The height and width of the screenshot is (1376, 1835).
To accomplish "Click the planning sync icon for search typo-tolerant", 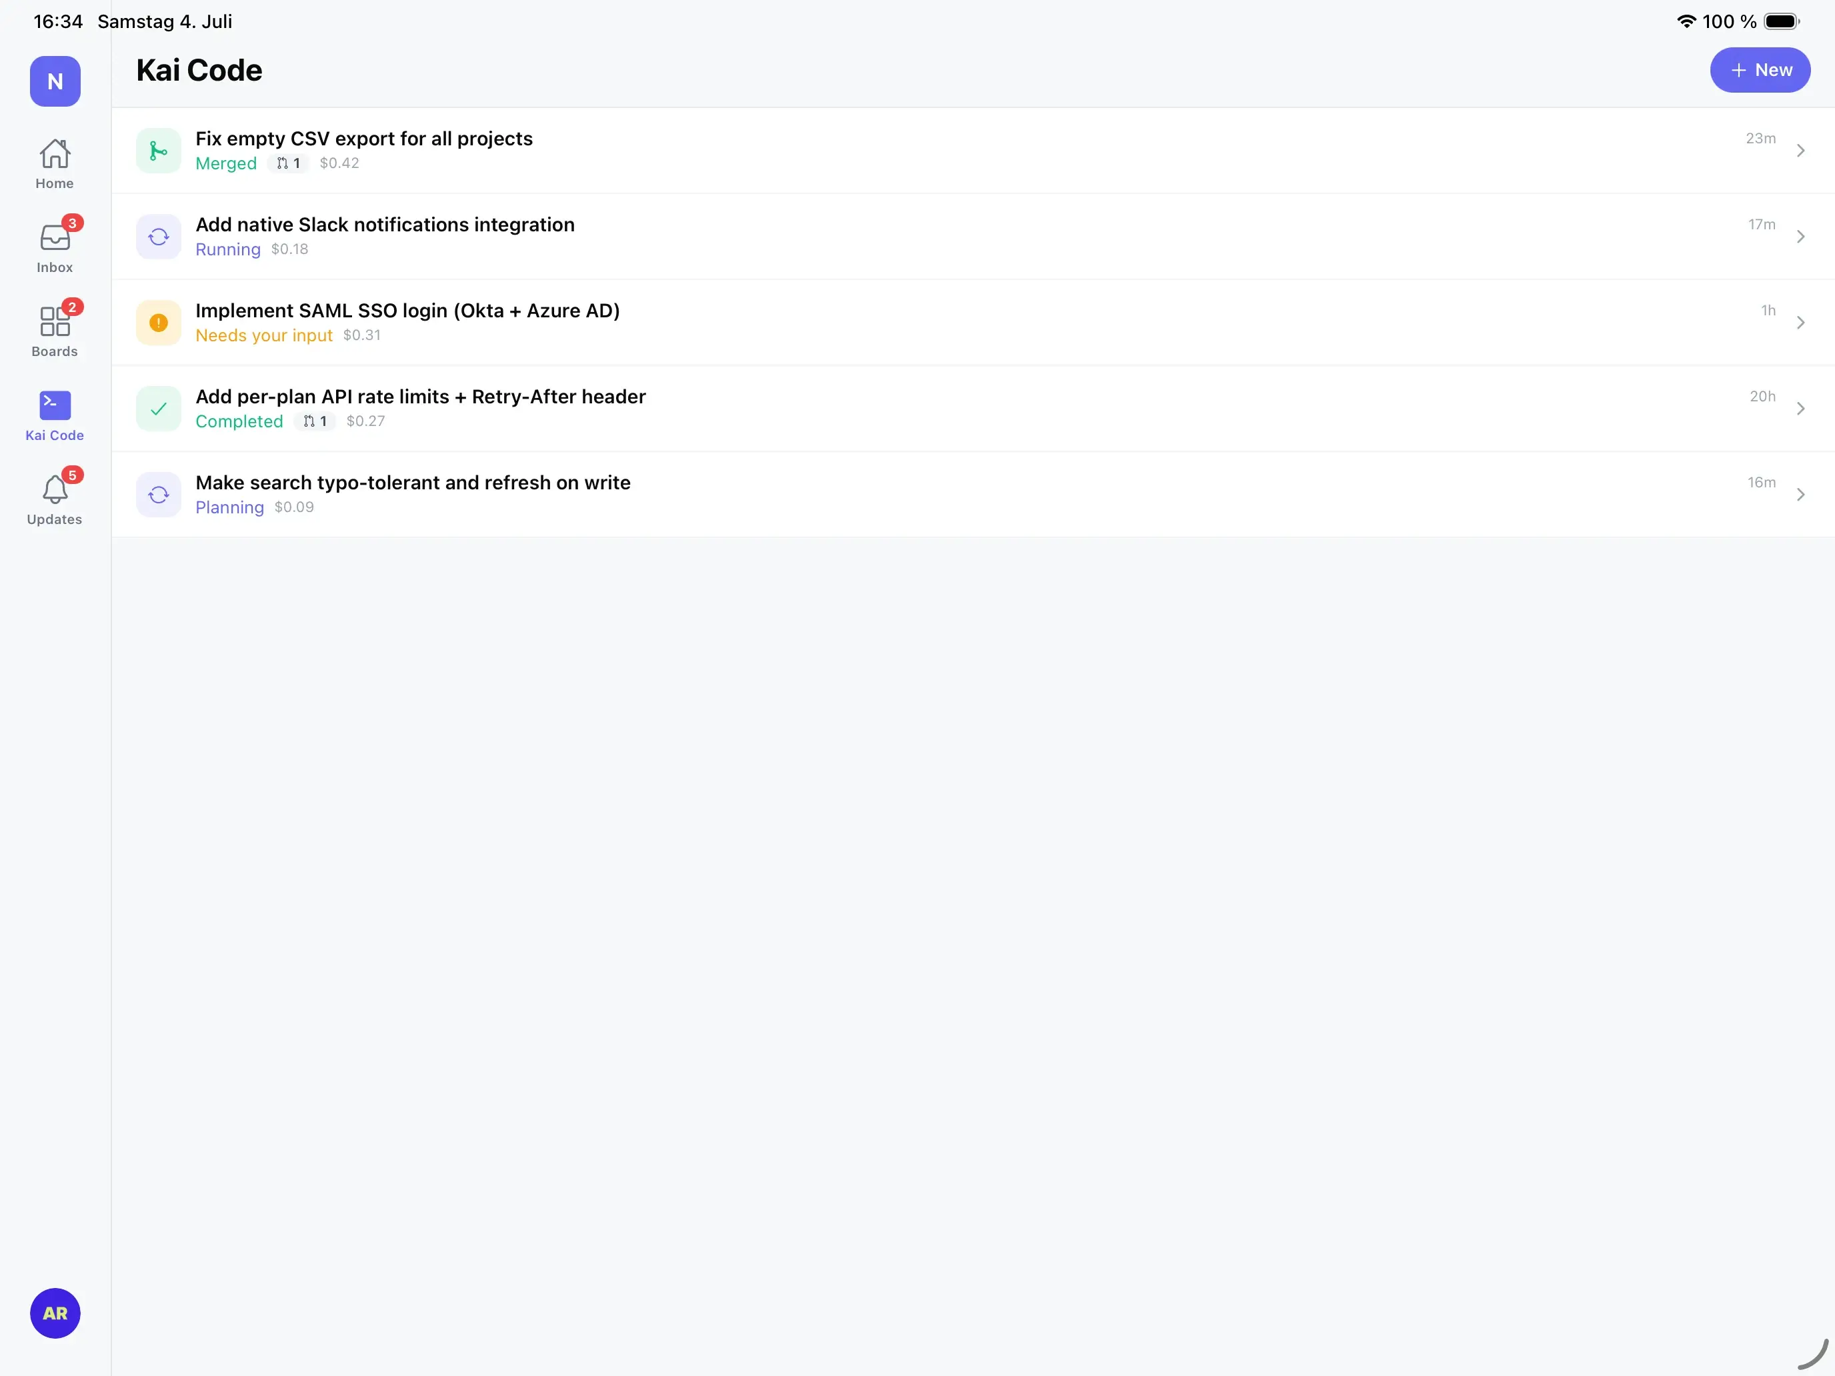I will (x=159, y=495).
